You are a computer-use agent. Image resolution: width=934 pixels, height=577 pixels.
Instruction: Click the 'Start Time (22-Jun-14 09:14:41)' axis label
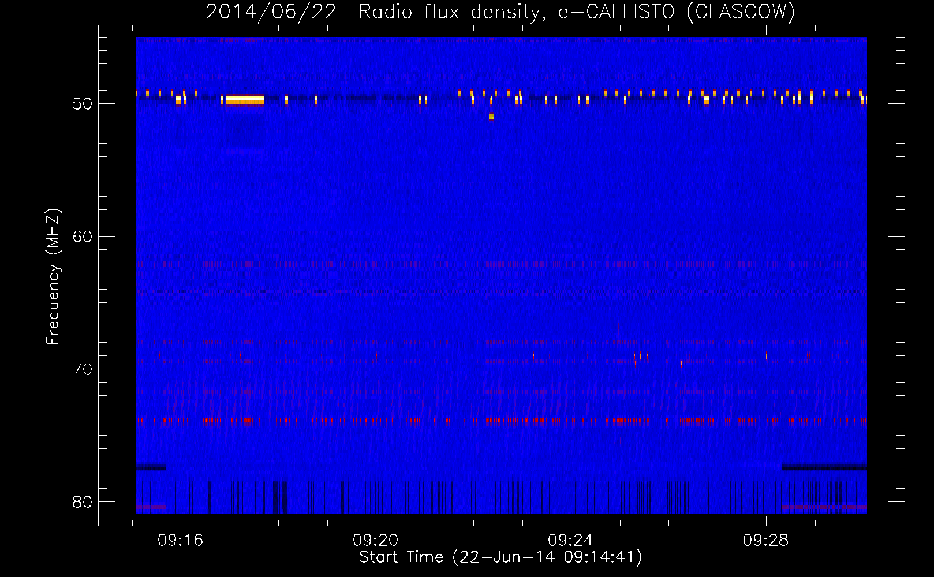click(500, 557)
